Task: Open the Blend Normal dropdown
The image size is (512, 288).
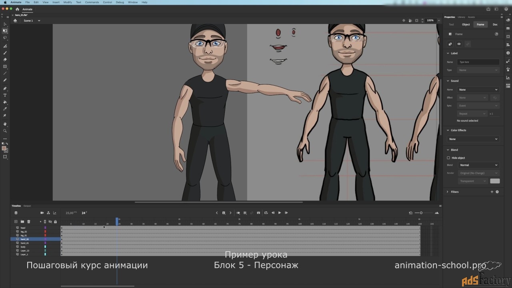Action: click(x=478, y=165)
